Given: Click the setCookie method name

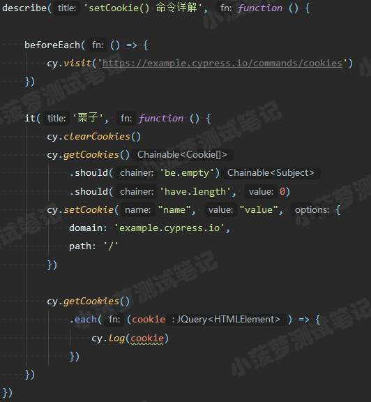Looking at the screenshot, I should [x=89, y=209].
